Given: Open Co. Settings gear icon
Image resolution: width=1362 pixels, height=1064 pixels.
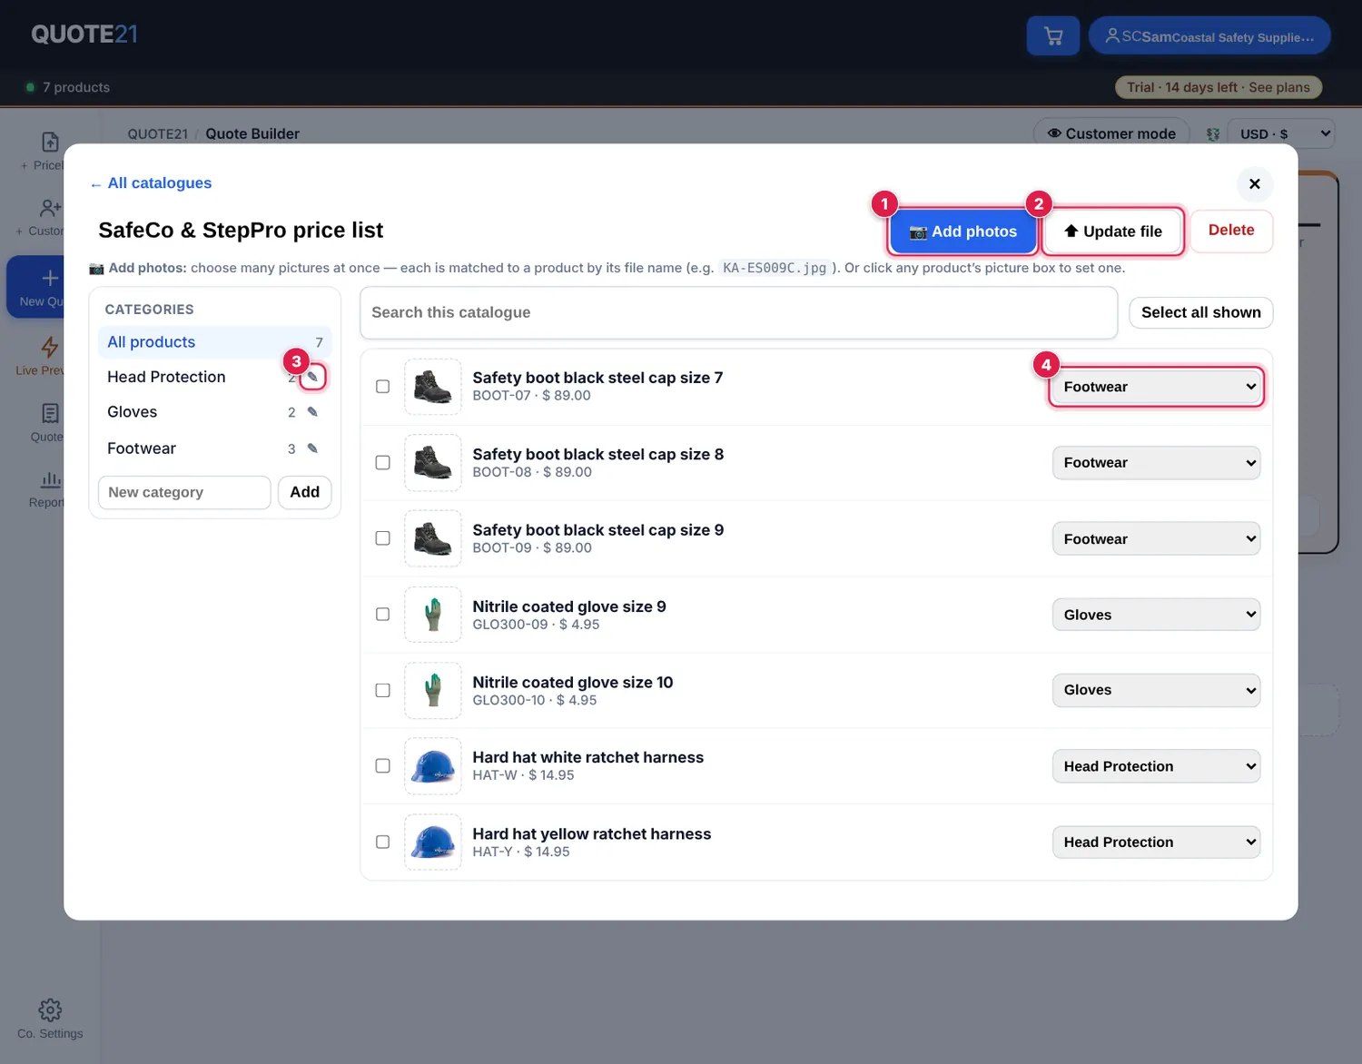Looking at the screenshot, I should point(50,1010).
